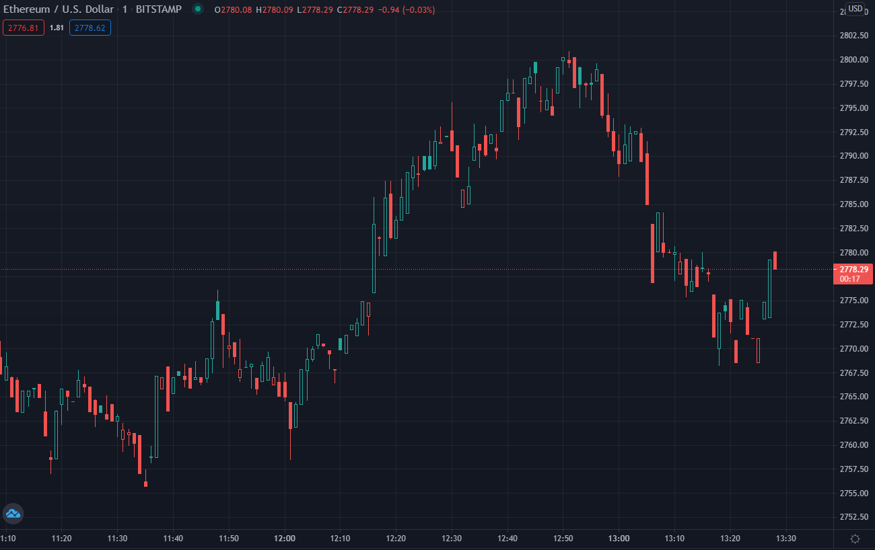Screen dimensions: 875x550
Task: Click the green market status dot
Action: [197, 9]
